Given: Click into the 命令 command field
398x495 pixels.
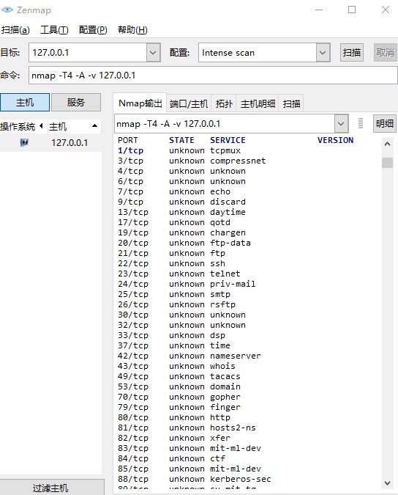Looking at the screenshot, I should pyautogui.click(x=213, y=76).
